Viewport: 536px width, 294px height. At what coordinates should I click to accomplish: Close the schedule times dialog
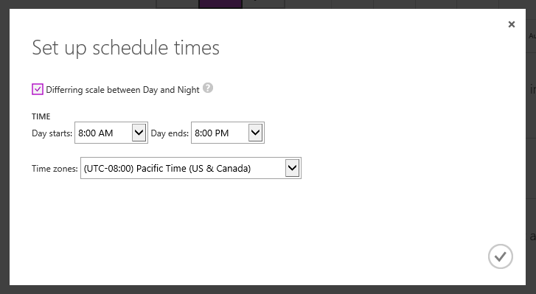click(x=512, y=24)
